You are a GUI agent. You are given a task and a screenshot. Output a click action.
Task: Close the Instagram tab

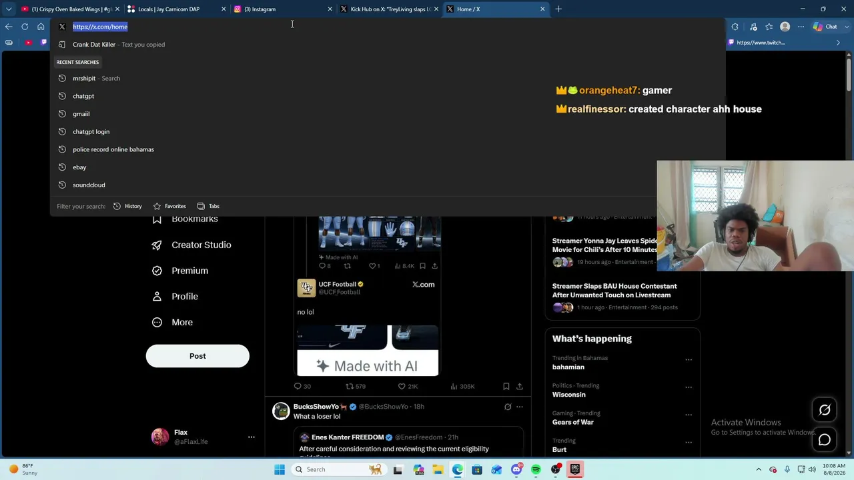330,9
